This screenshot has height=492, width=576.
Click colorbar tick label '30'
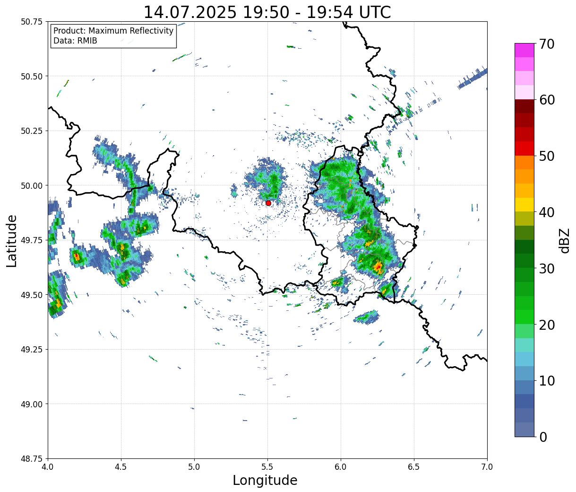547,268
